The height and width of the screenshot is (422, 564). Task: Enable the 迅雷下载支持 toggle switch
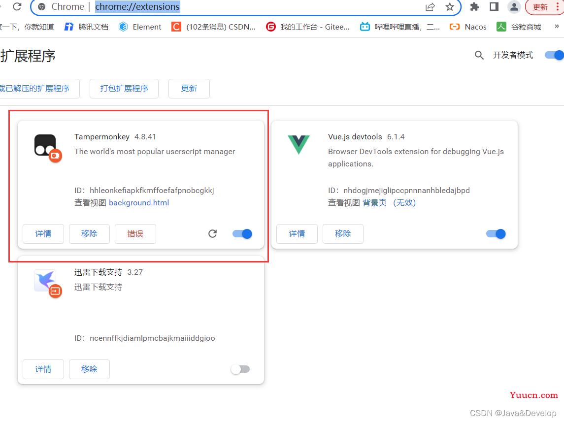[240, 369]
